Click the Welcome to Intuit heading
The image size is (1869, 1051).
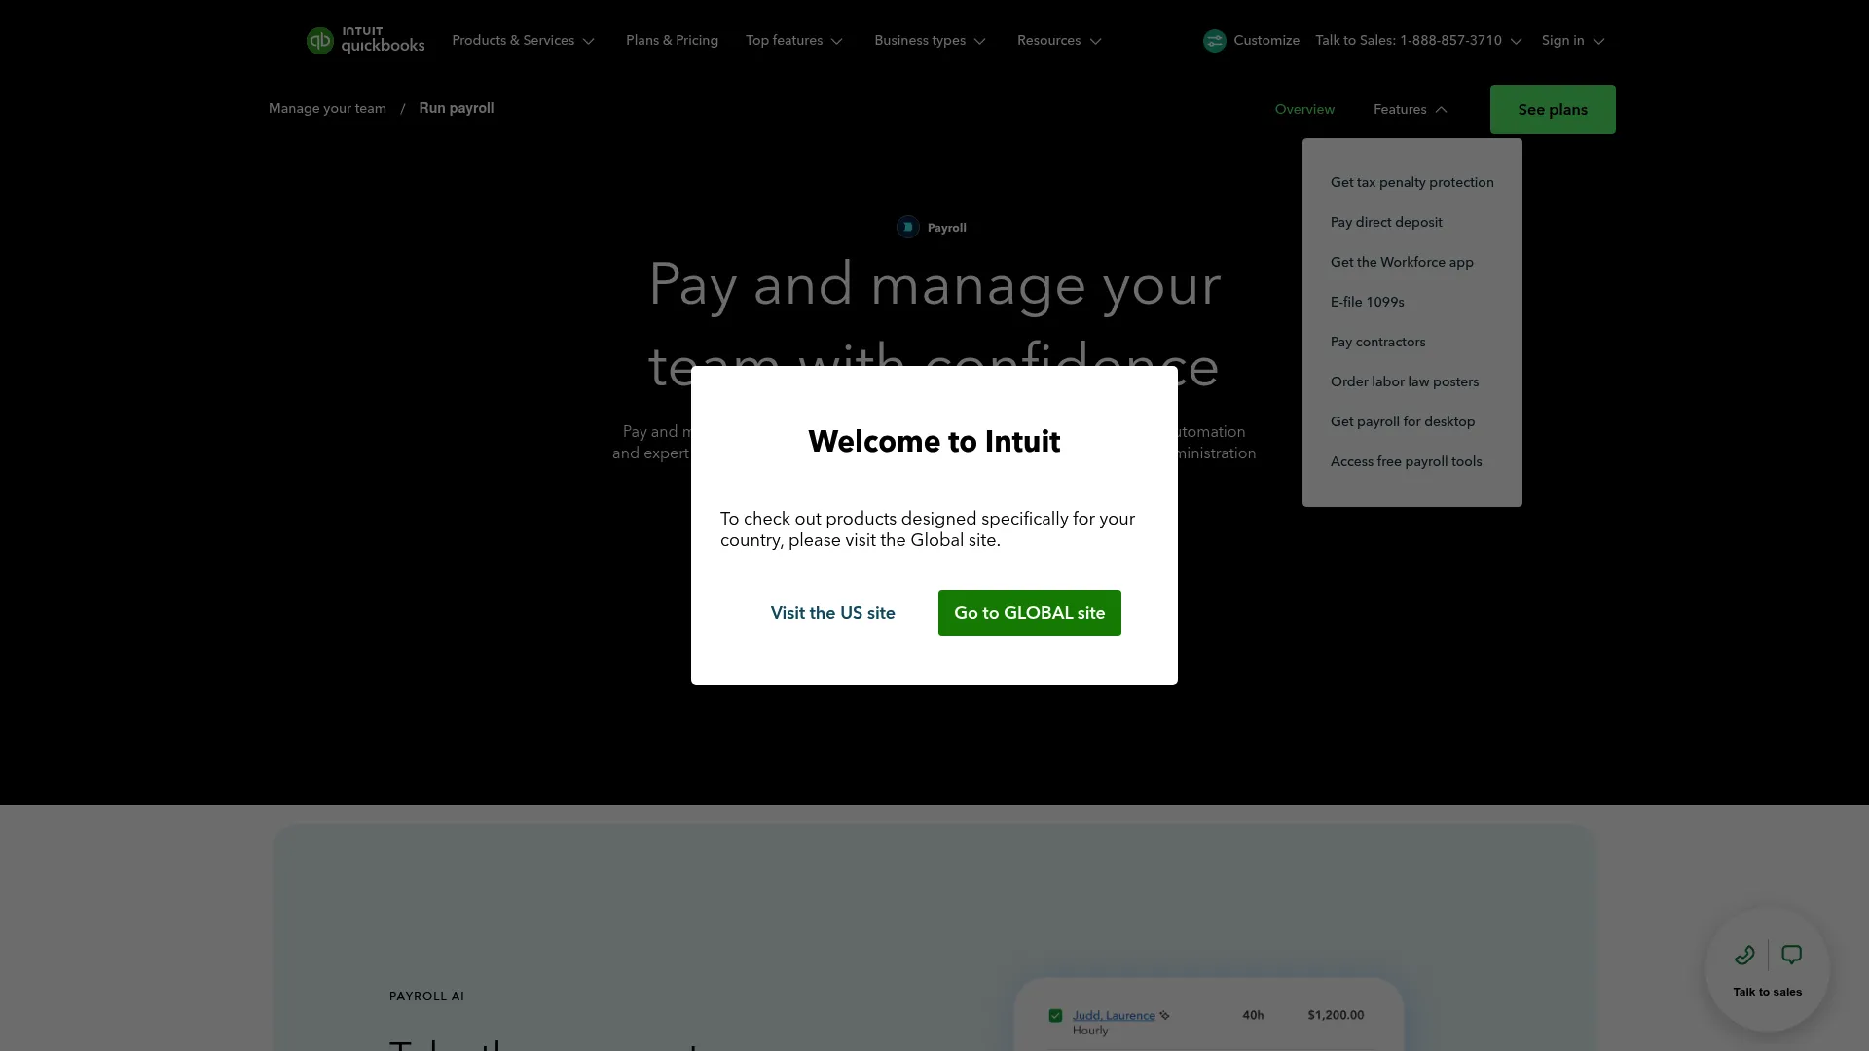934,441
